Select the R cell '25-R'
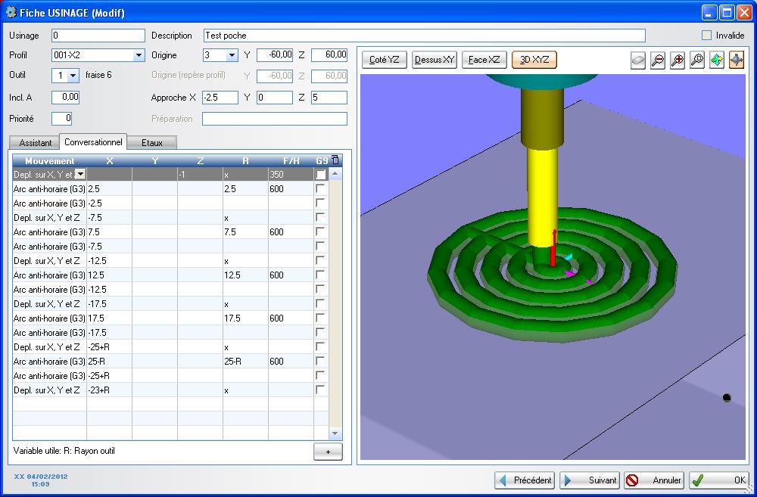 tap(245, 361)
